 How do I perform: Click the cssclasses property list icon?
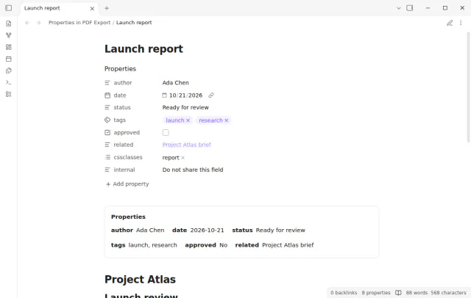pyautogui.click(x=107, y=157)
